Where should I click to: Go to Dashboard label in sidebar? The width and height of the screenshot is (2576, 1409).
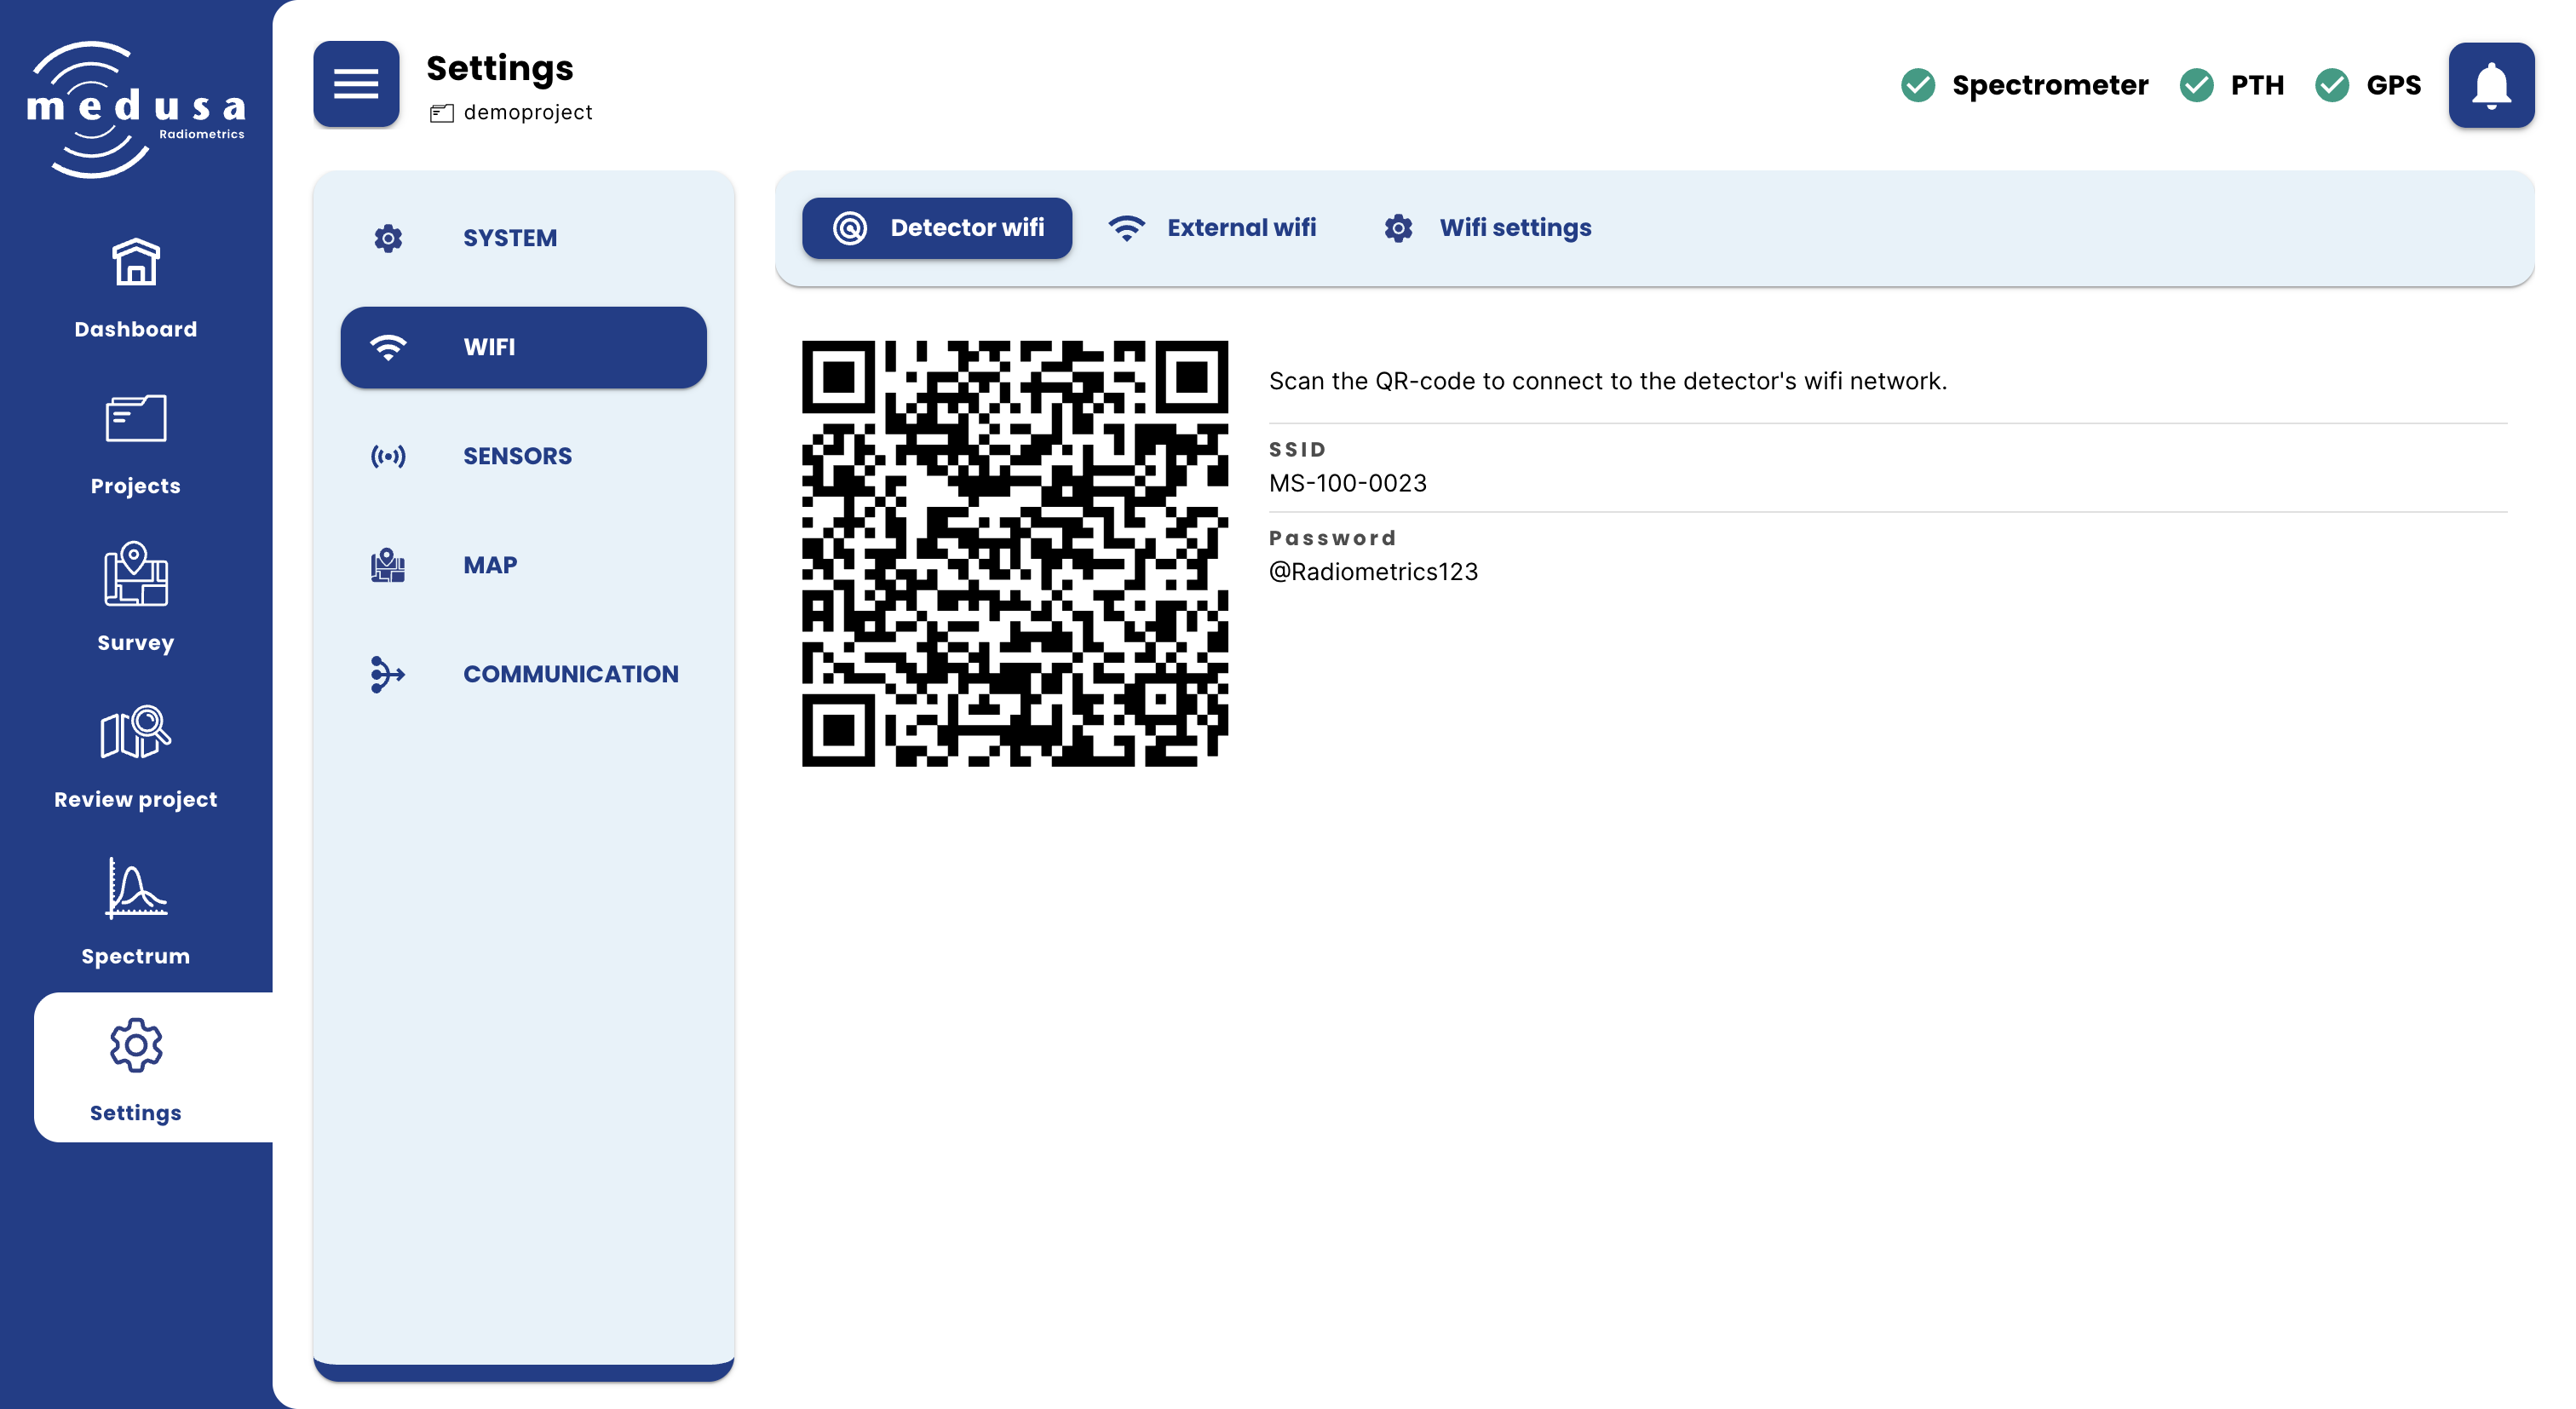pyautogui.click(x=136, y=329)
